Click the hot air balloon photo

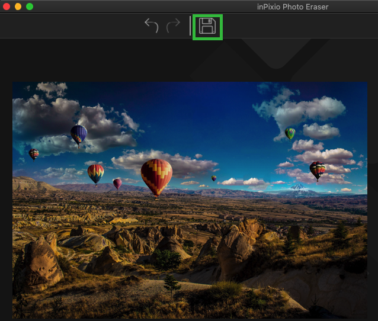click(x=190, y=200)
